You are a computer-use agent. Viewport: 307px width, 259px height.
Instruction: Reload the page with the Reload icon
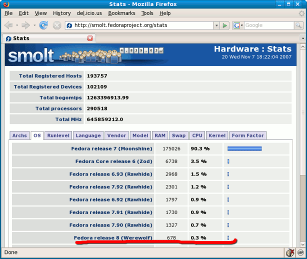[43, 25]
